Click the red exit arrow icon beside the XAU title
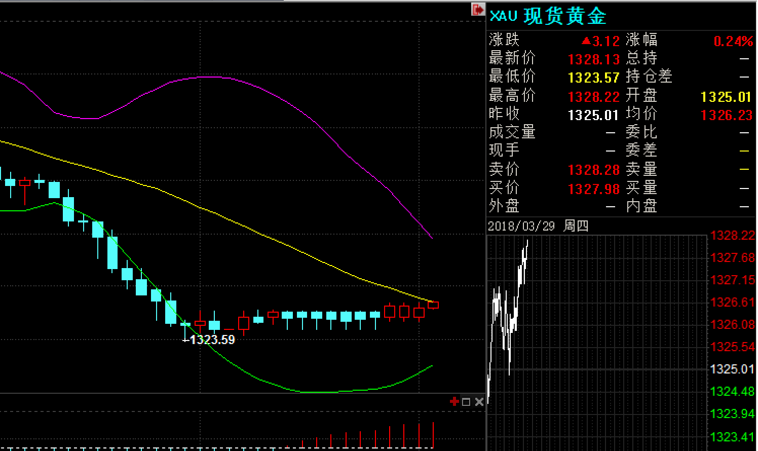 [x=478, y=9]
